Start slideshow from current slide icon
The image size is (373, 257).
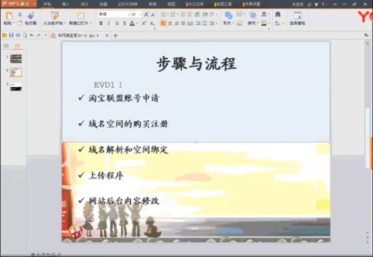[x=55, y=15]
